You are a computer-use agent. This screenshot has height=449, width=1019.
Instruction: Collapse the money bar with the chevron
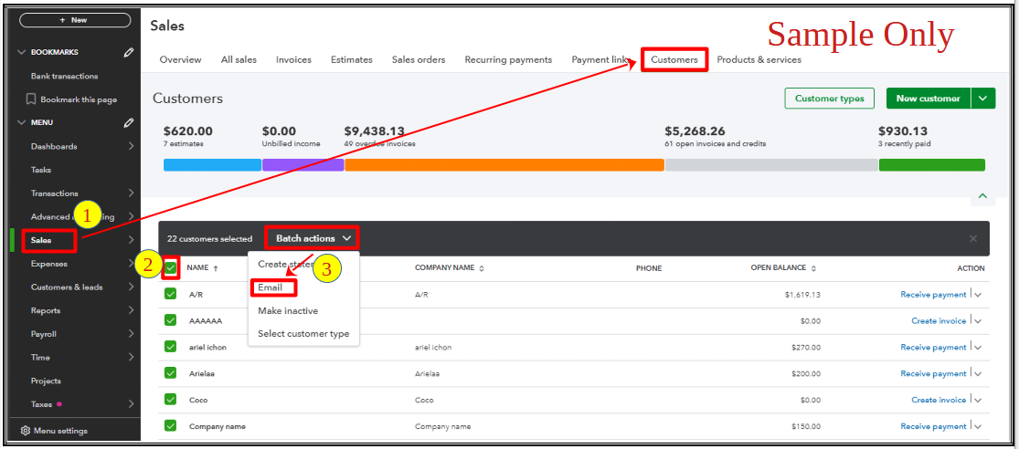click(x=982, y=195)
